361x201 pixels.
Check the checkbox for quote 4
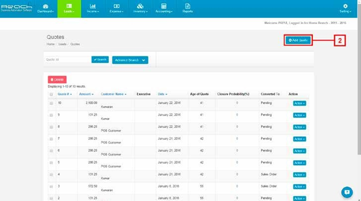[x=51, y=175]
